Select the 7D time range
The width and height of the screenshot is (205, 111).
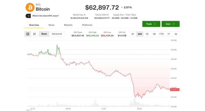147,34
